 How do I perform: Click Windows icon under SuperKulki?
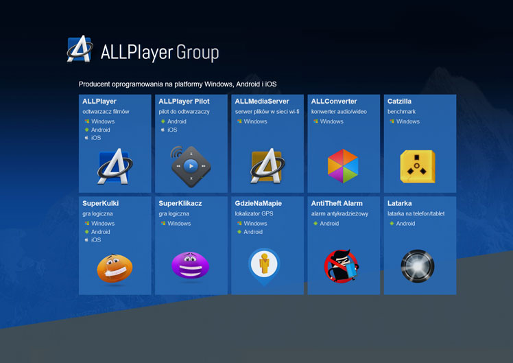click(86, 223)
